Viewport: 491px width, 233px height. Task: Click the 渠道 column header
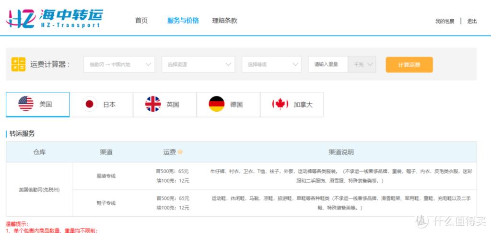106,152
